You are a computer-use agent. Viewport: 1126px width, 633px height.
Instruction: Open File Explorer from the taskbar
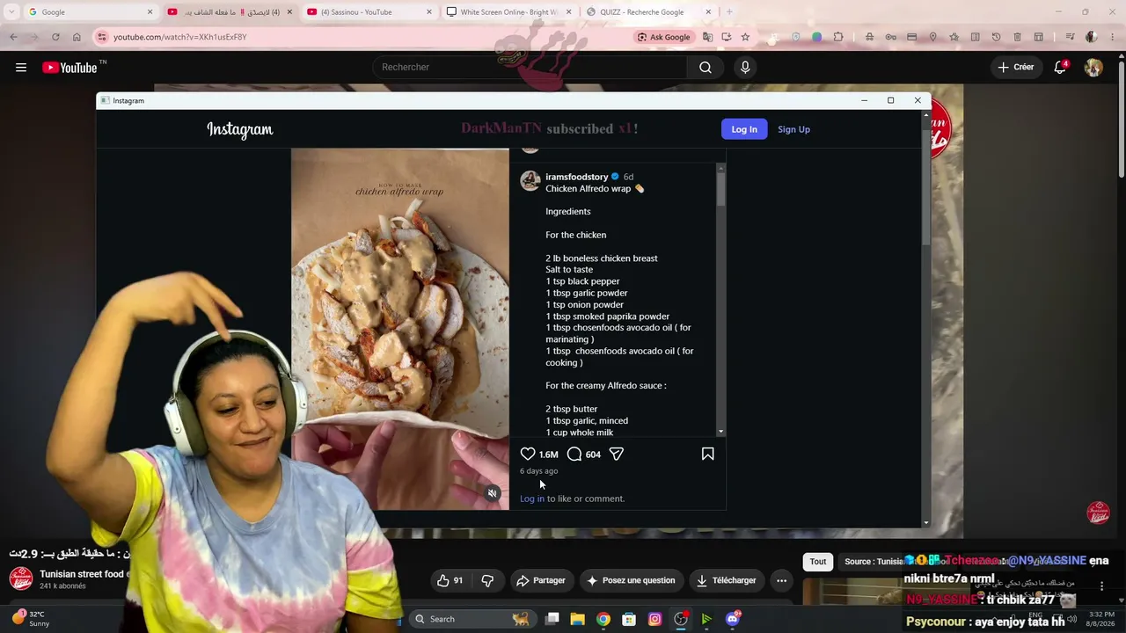tap(577, 619)
